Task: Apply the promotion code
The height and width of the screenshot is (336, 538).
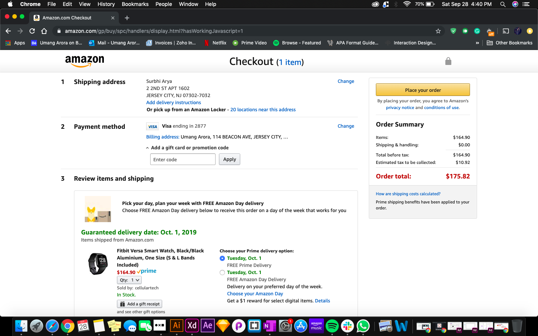Action: pos(229,159)
